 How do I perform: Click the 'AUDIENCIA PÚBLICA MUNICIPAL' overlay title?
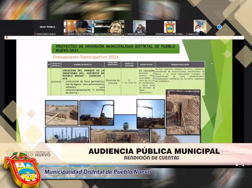point(154,151)
